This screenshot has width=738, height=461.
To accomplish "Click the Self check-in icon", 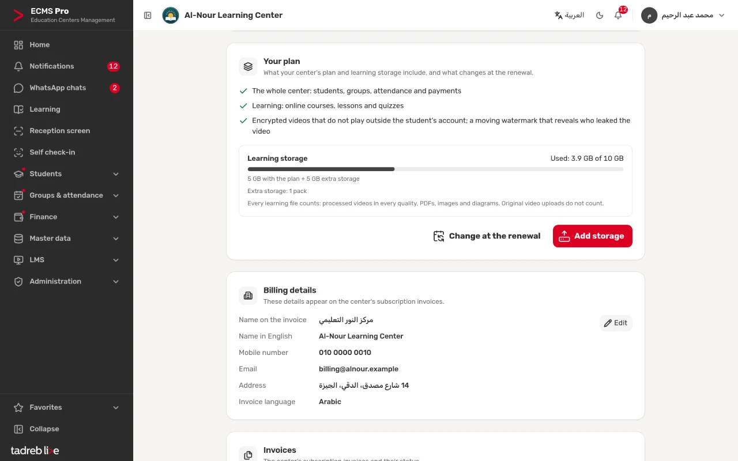I will 18,152.
